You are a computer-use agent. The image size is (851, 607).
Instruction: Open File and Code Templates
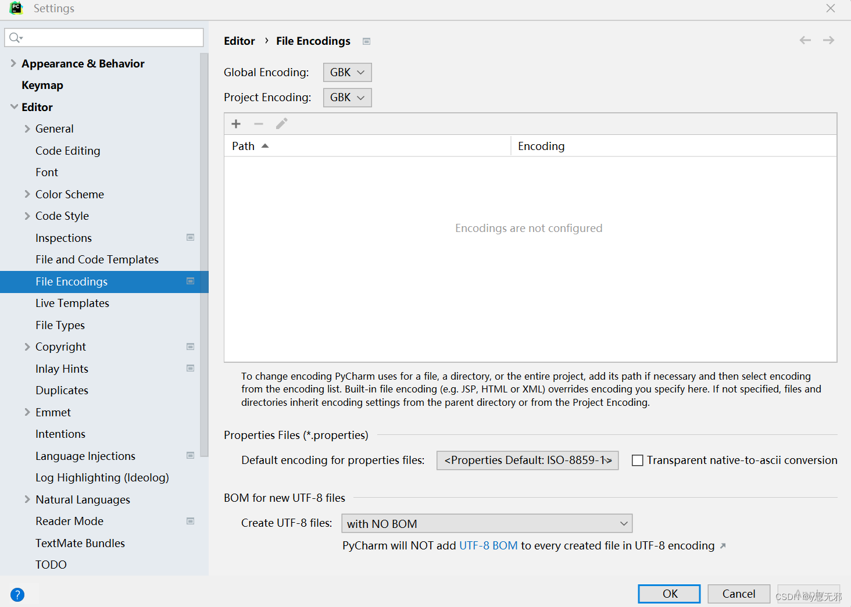[x=97, y=259]
